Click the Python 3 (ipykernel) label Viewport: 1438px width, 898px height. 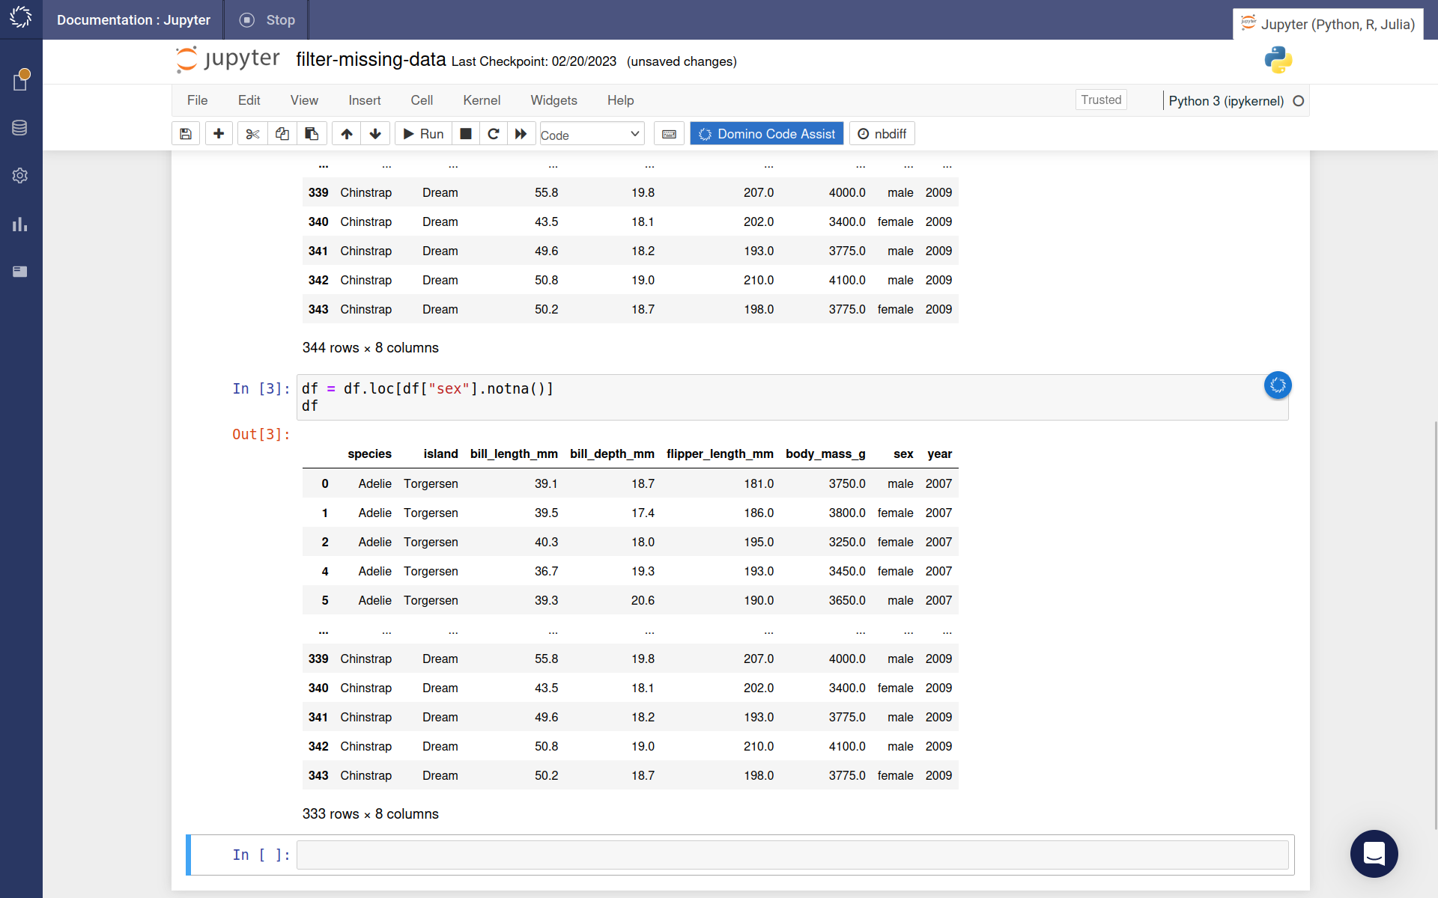pyautogui.click(x=1226, y=101)
